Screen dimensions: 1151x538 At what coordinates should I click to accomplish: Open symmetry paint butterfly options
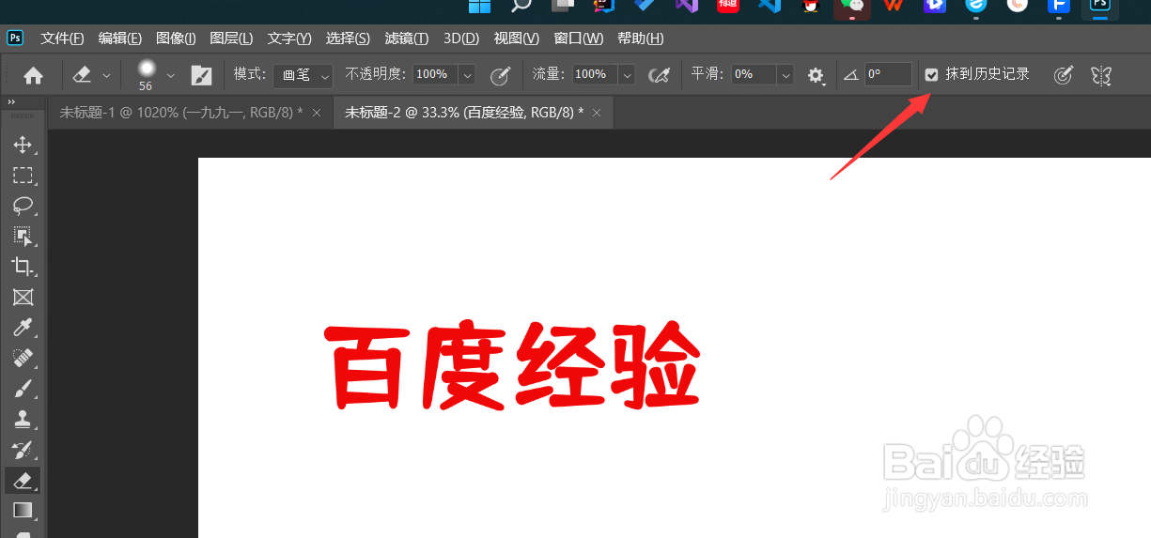click(1101, 75)
